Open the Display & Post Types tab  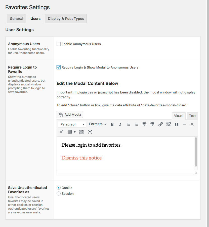66,19
